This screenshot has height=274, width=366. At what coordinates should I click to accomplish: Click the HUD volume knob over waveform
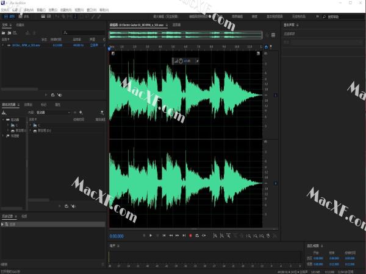(181, 61)
